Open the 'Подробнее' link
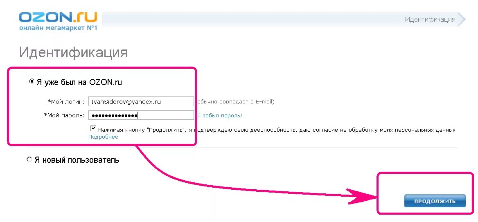 [103, 137]
